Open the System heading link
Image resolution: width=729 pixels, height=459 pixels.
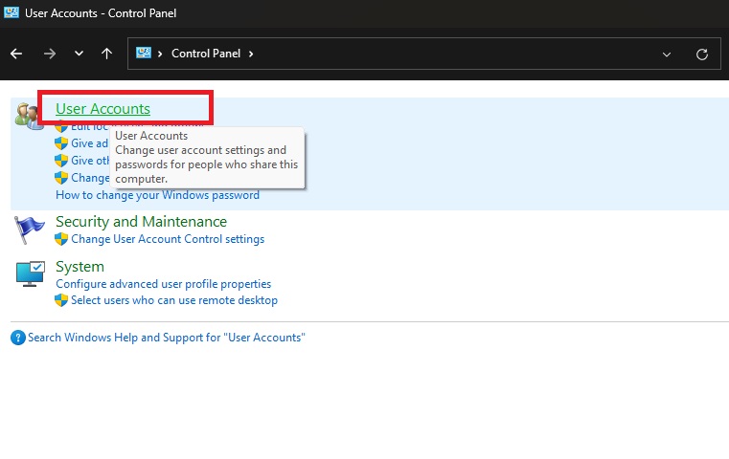coord(80,267)
